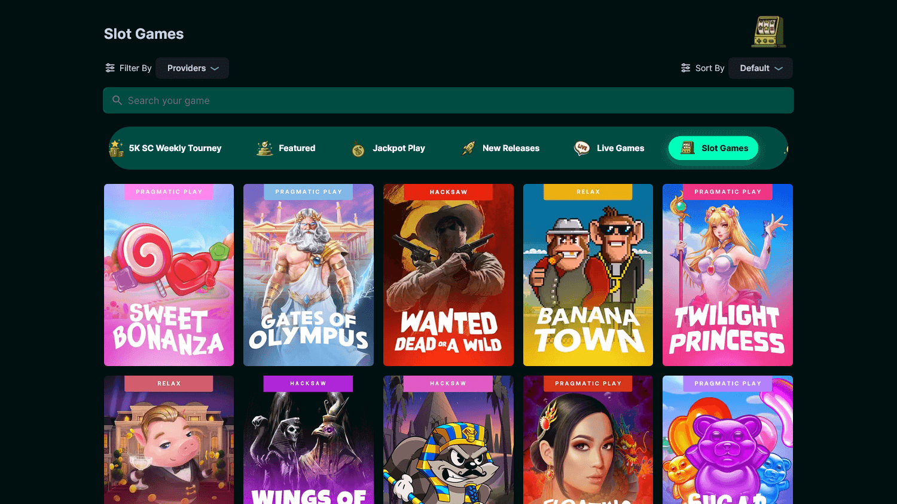The height and width of the screenshot is (504, 897).
Task: Launch the Twilight Princess game
Action: pyautogui.click(x=728, y=275)
